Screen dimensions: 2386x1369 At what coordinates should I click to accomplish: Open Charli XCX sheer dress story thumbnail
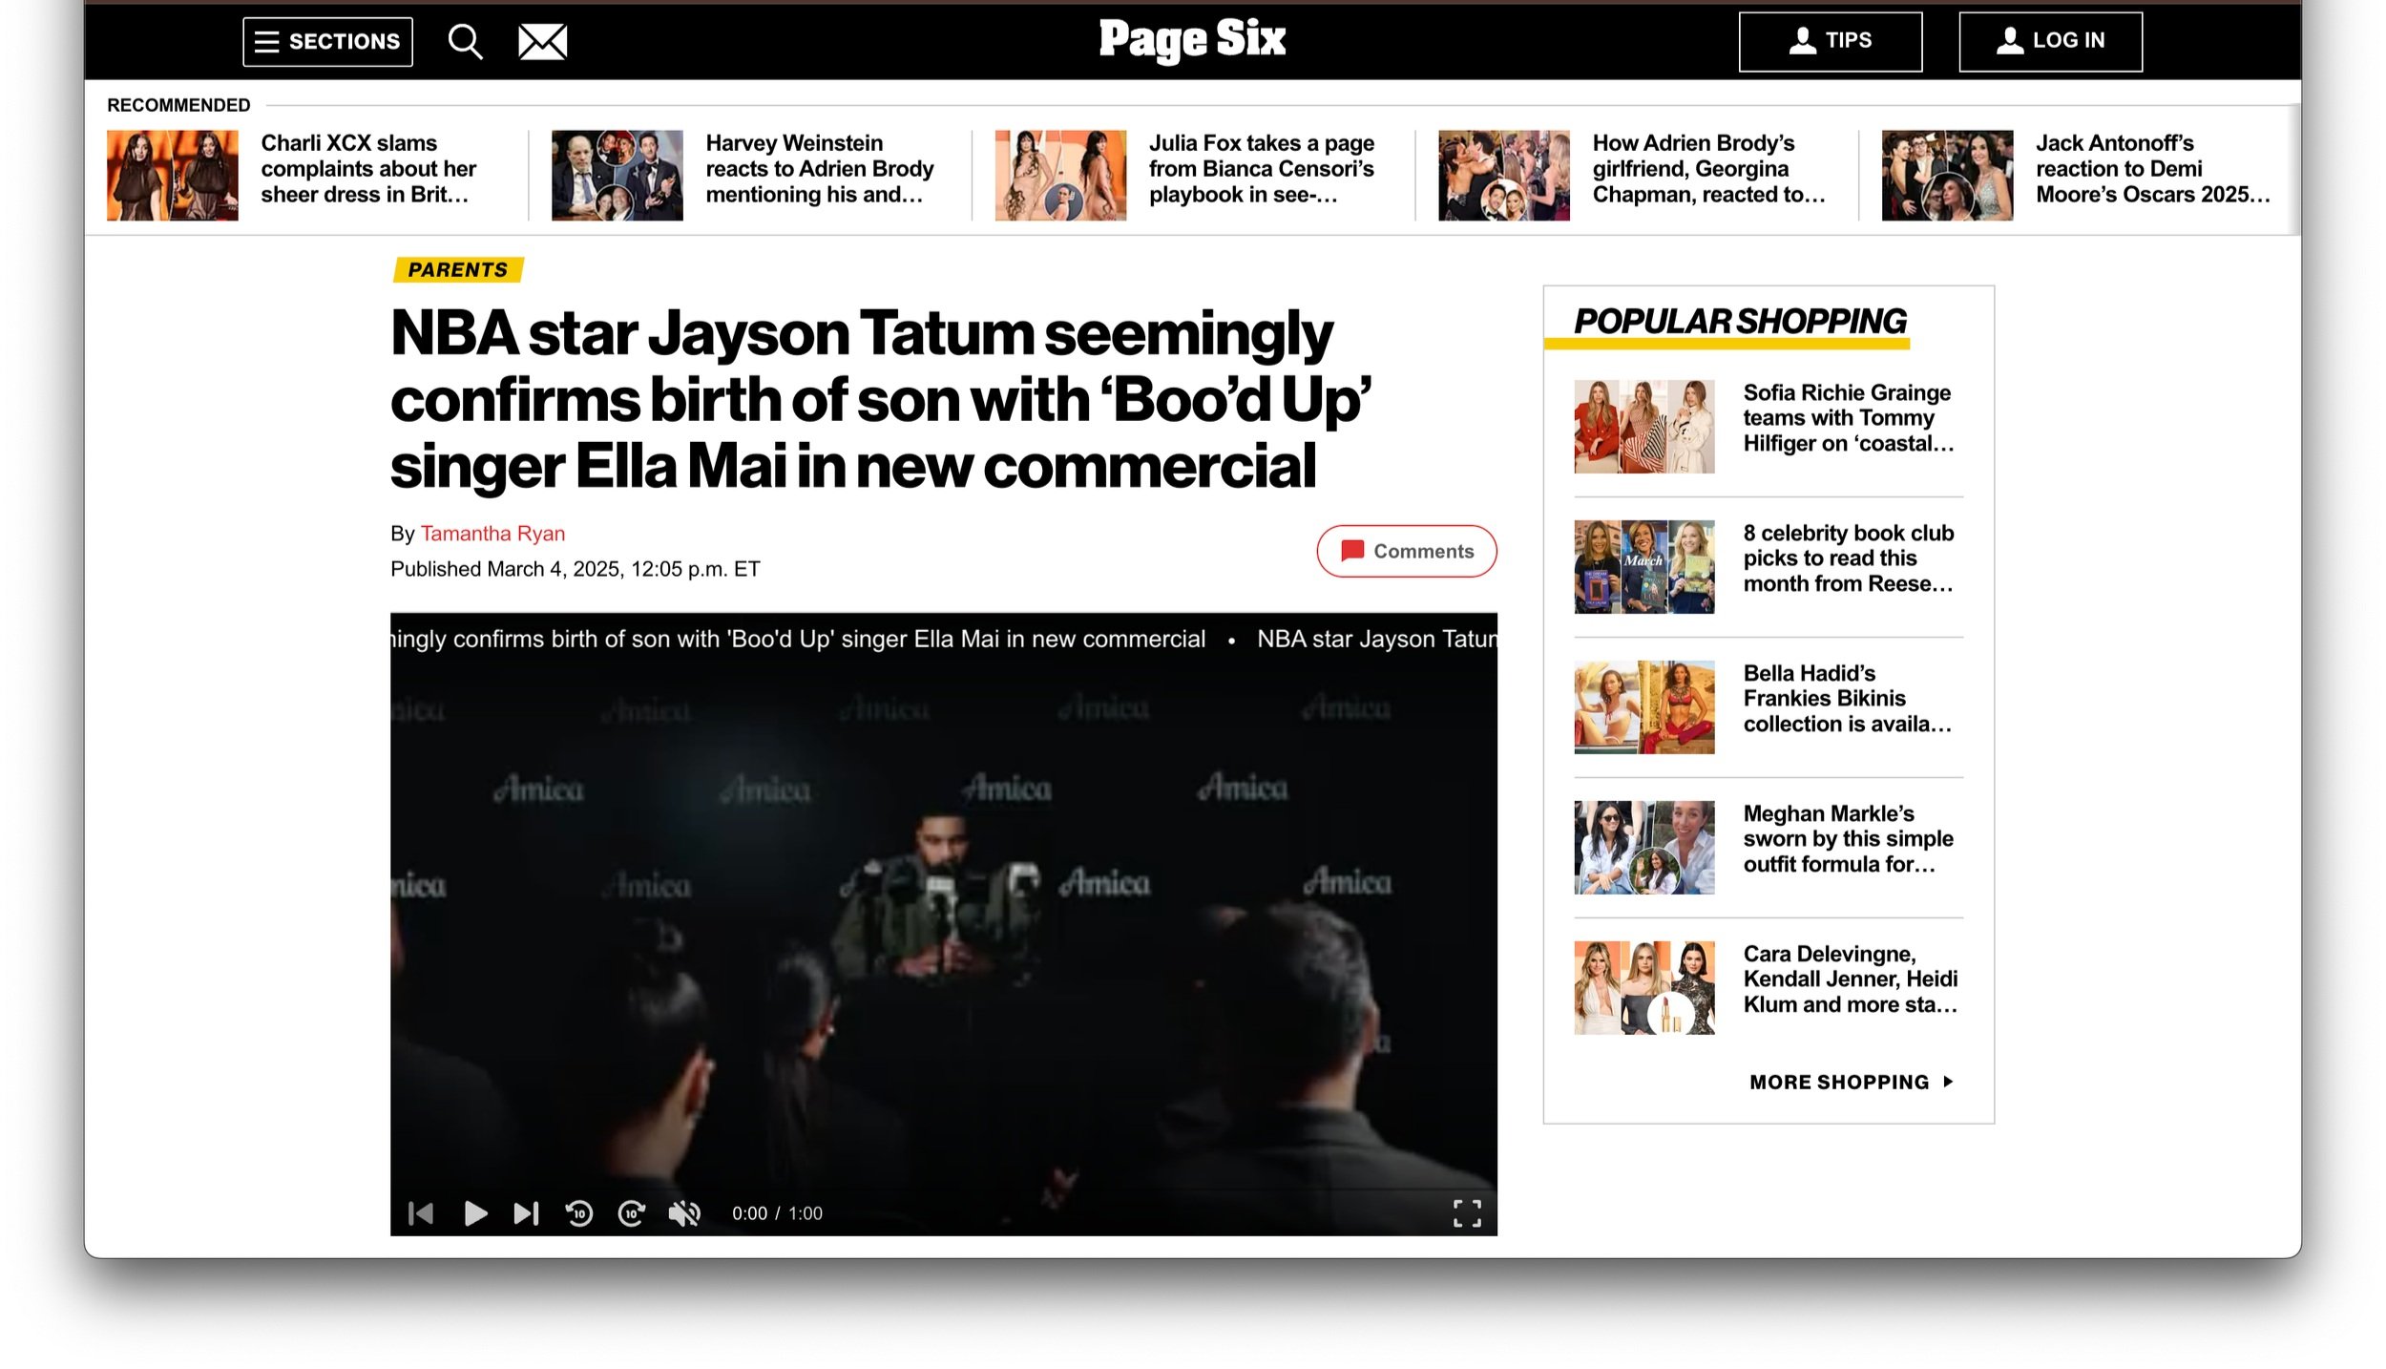pos(173,176)
